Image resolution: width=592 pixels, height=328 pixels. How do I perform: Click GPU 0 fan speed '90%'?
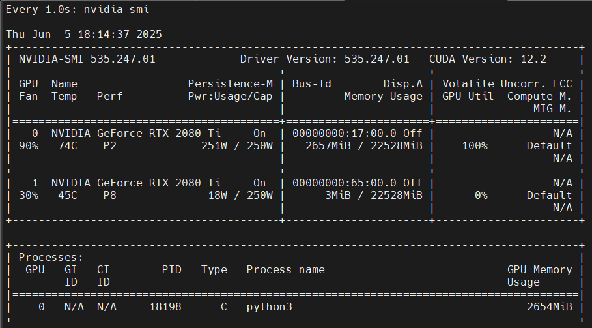pos(29,146)
